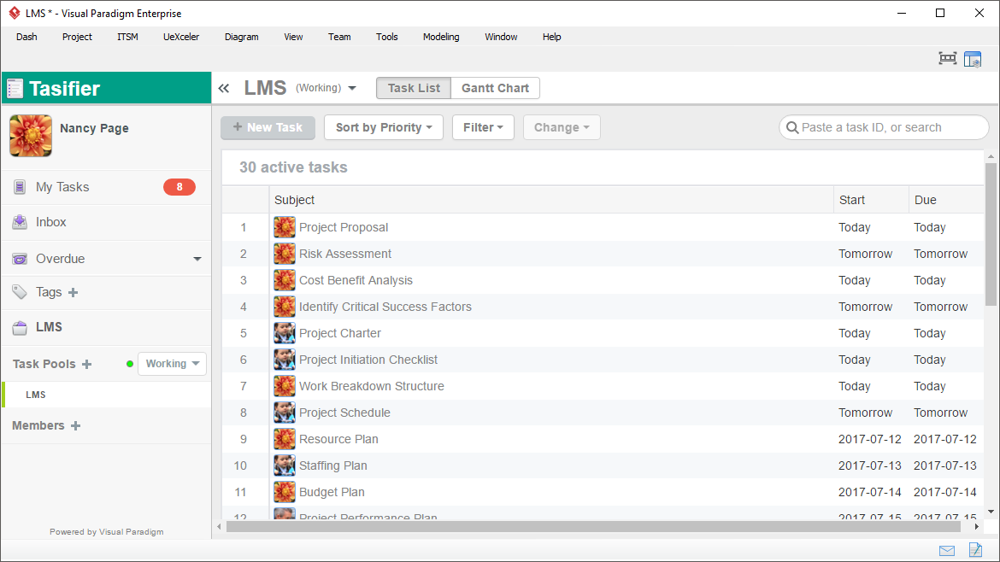This screenshot has height=562, width=1000.
Task: Open the Project menu
Action: 77,37
